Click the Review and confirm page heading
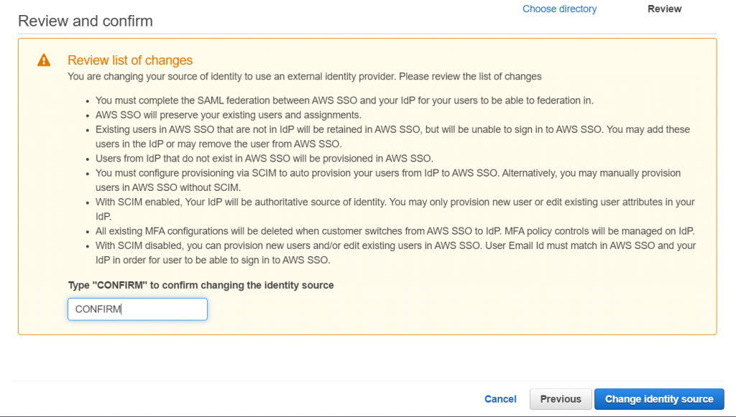This screenshot has height=417, width=736. coord(86,21)
